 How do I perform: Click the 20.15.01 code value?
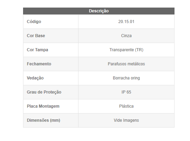[126, 22]
